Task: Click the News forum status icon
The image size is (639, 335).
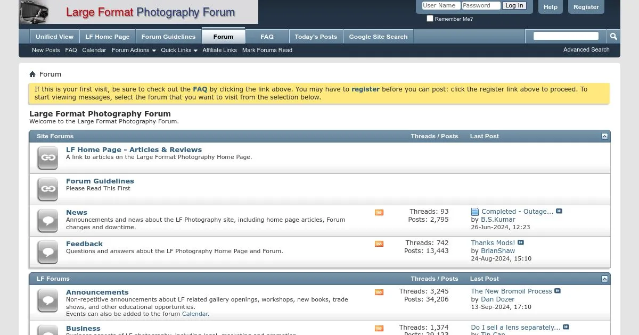Action: tap(48, 221)
